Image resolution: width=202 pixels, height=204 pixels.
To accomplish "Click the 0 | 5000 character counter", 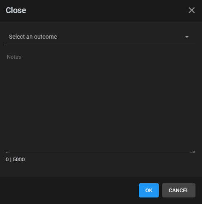I will pos(15,160).
